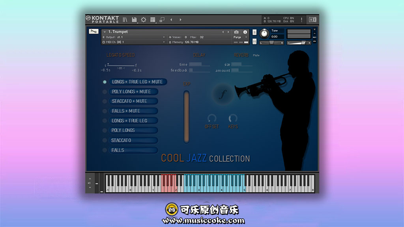The image size is (404, 227).
Task: Open workspace layout management icon
Action: coord(153,20)
